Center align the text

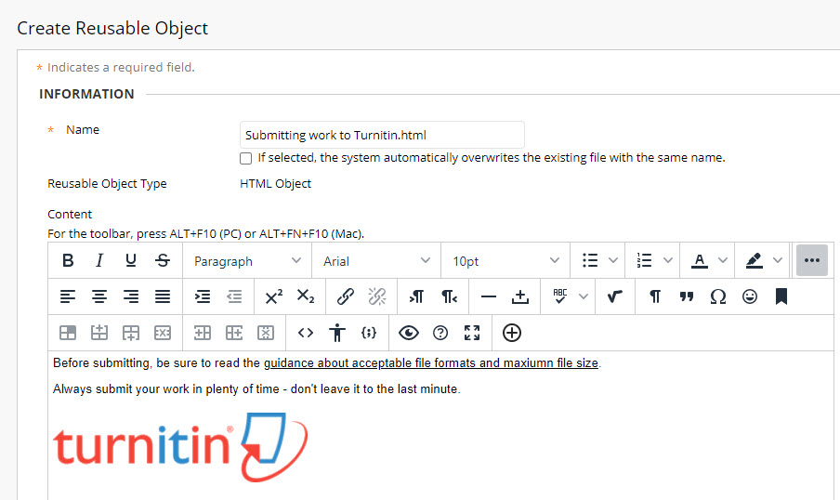coord(99,296)
